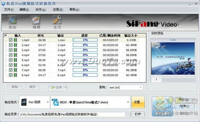Viewport: 200px width, 122px height.
Task: Uncheck the 3.mp4 checkbox
Action: coord(11,50)
